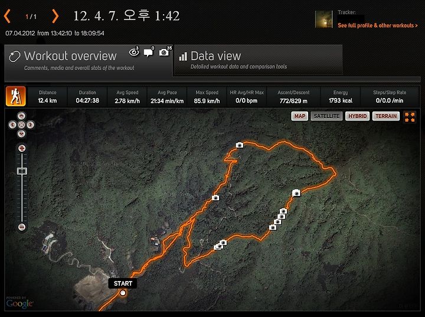Click the views eye icon
This screenshot has height=317, width=425.
[134, 51]
